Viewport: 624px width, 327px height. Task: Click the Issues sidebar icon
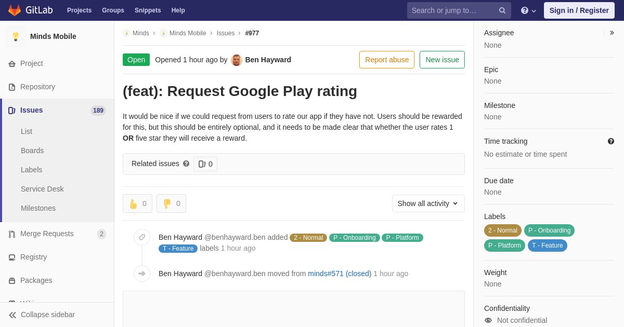tap(12, 111)
